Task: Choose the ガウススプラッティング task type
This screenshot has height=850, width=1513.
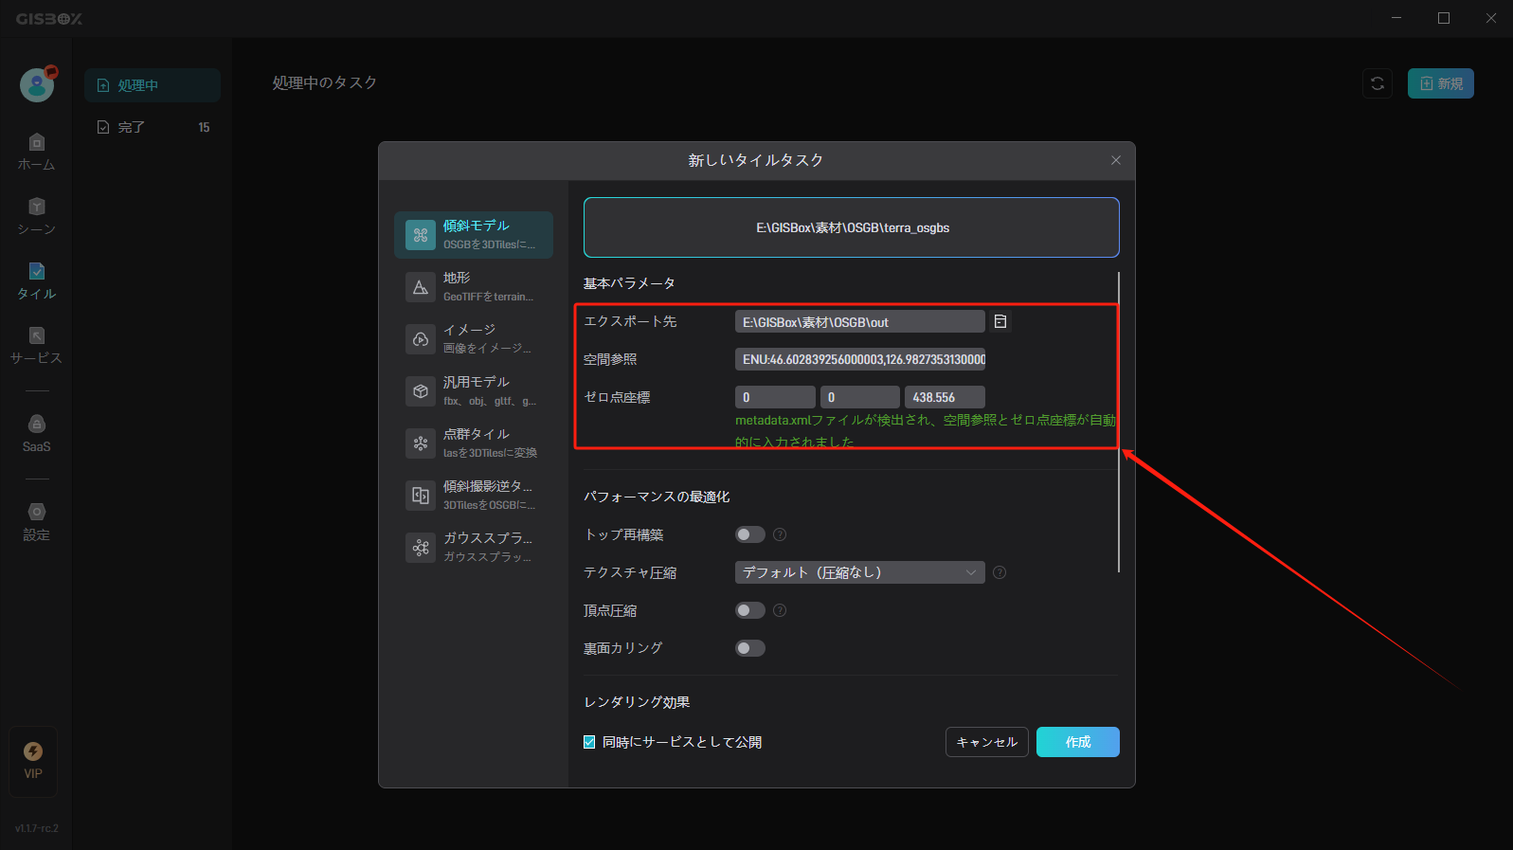Action: tap(474, 547)
